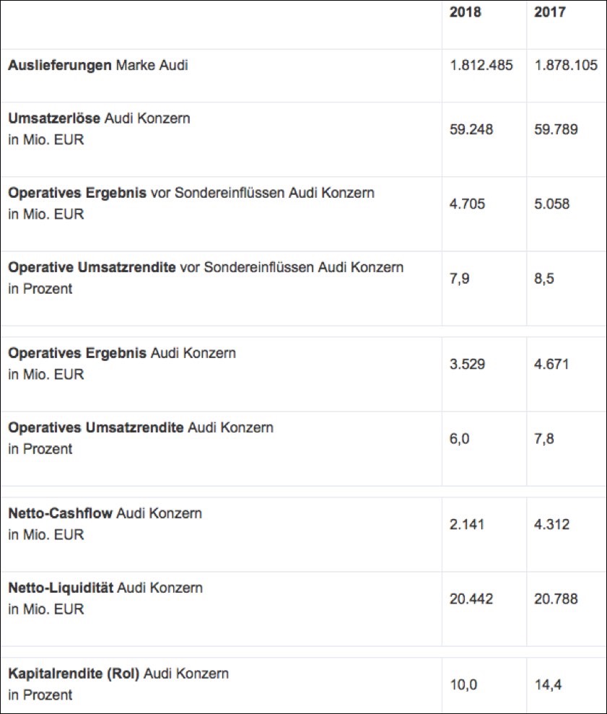Select the Auslieferungen Marke Audi row label
The width and height of the screenshot is (607, 714).
click(x=97, y=66)
